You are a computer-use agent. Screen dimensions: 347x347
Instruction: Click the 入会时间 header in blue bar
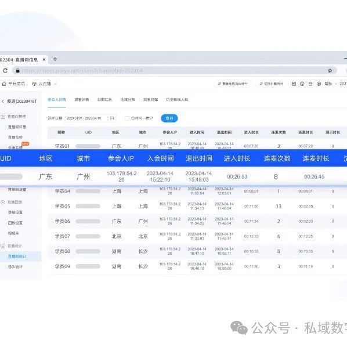(161, 158)
